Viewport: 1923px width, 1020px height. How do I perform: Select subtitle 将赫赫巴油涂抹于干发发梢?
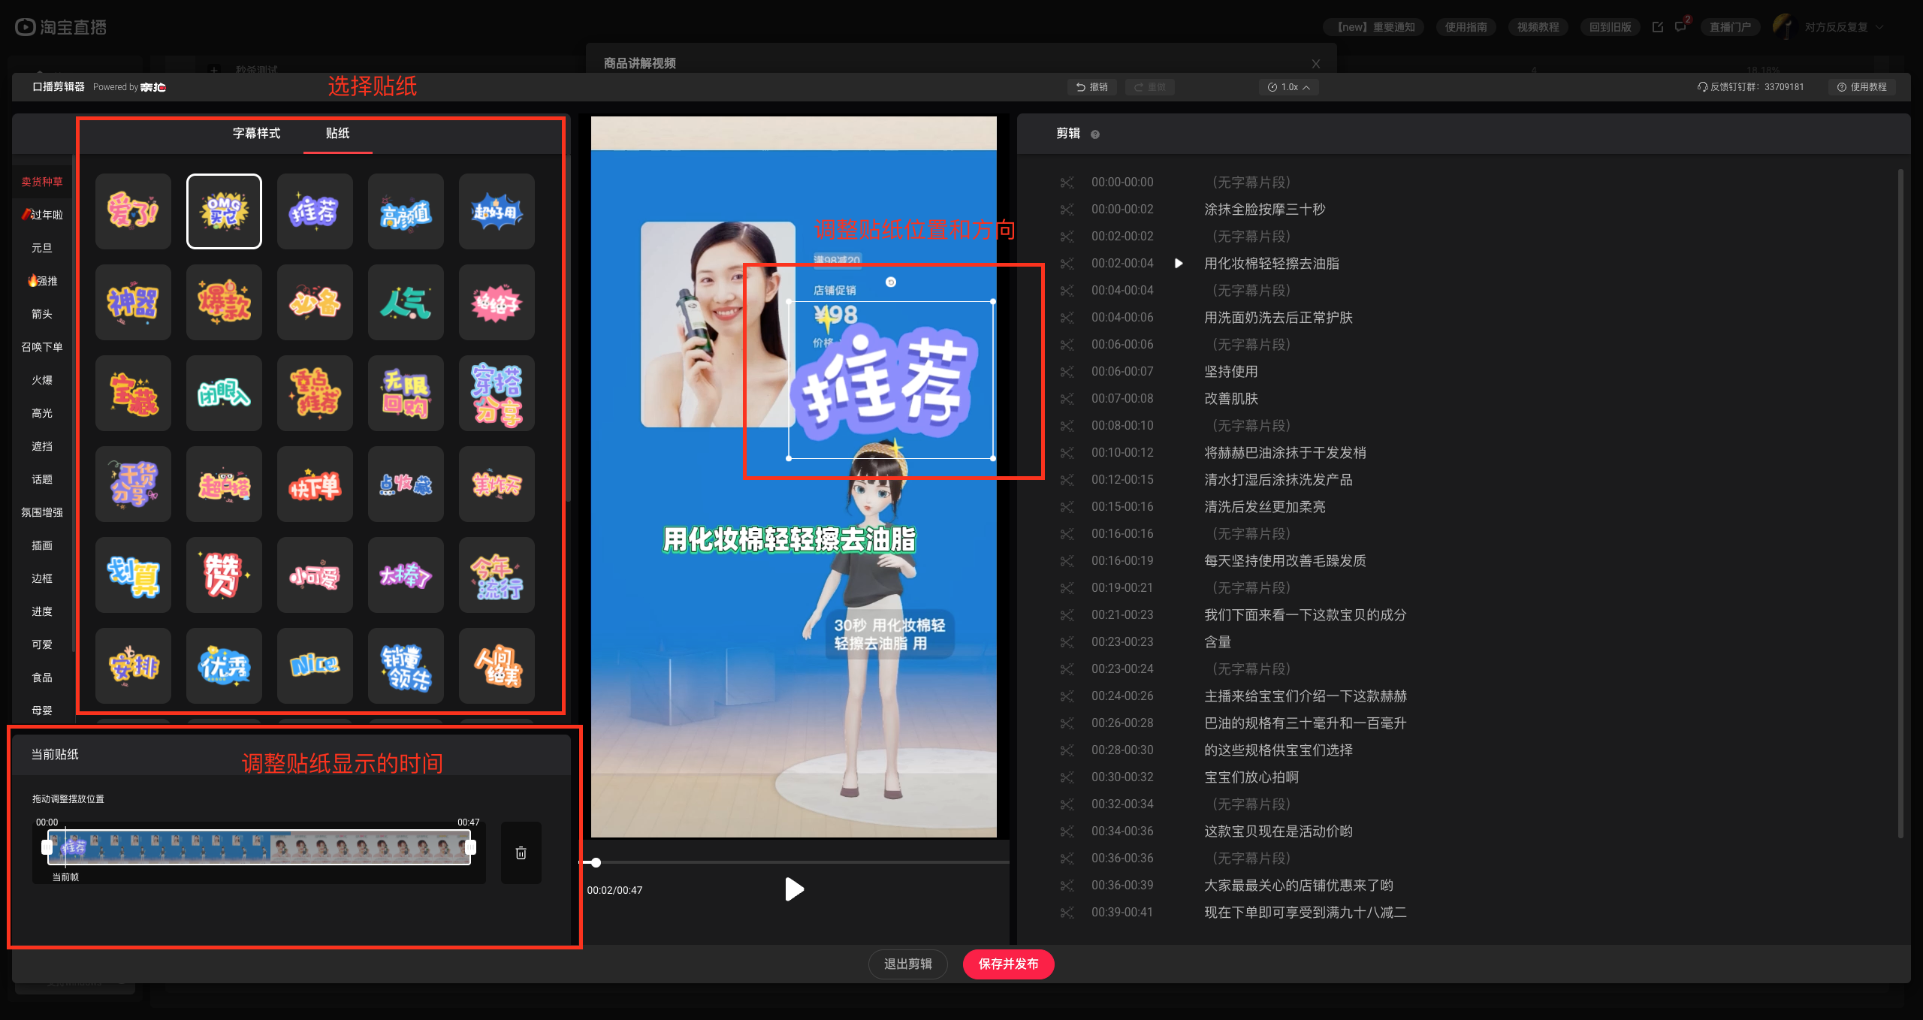point(1285,453)
